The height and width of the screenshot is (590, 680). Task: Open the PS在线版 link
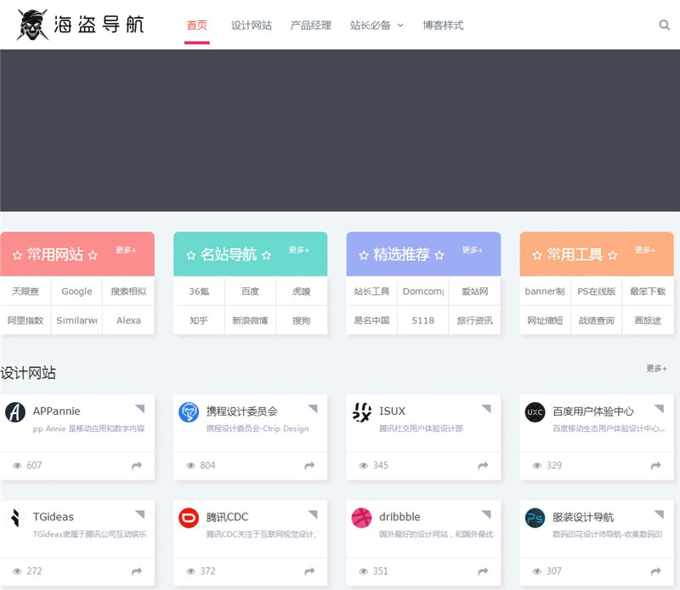597,291
